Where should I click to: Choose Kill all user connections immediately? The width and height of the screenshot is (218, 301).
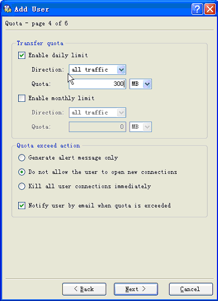(x=21, y=186)
